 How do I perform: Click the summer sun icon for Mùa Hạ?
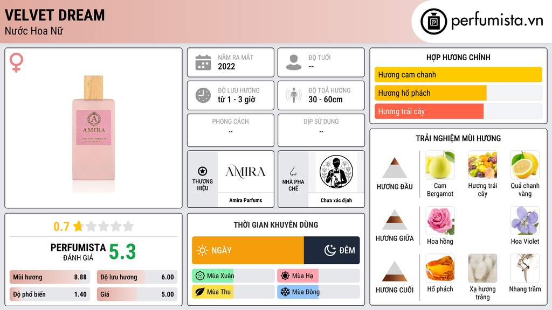285,276
